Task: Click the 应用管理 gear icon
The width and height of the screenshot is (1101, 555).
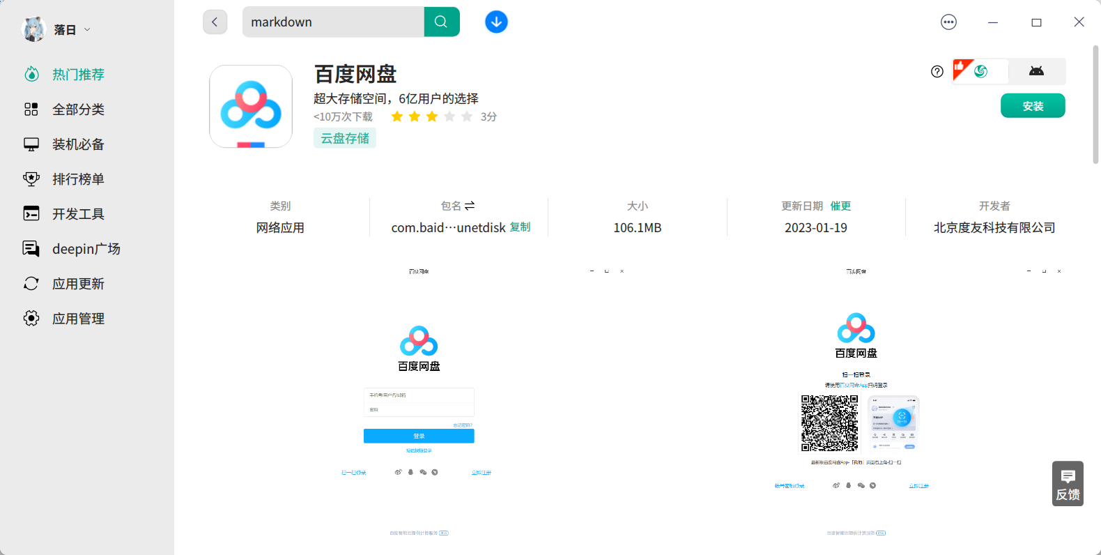Action: (31, 319)
